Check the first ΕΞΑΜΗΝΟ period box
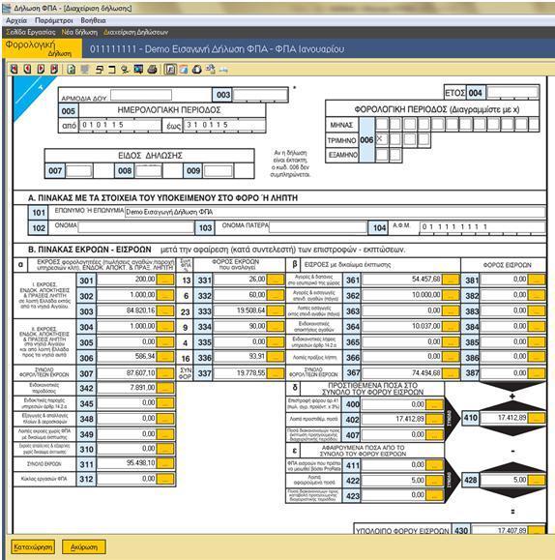This screenshot has height=560, width=555. click(382, 155)
